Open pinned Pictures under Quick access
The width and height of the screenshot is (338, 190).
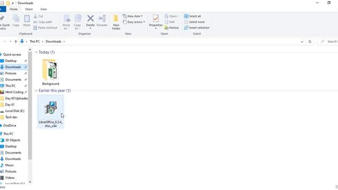pos(11,73)
